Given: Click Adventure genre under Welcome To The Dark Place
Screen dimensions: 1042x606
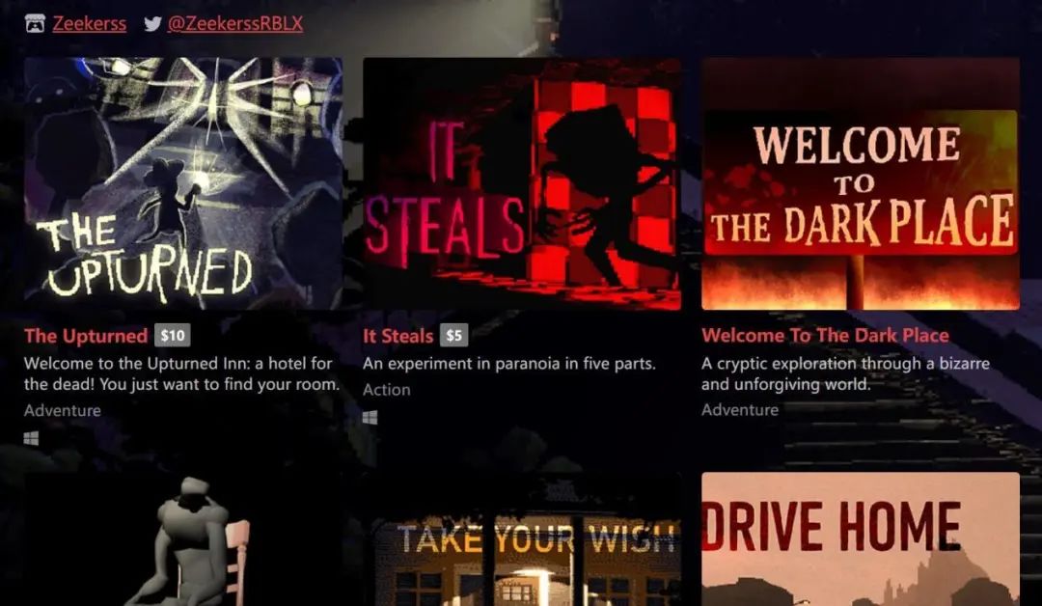Looking at the screenshot, I should coord(740,409).
